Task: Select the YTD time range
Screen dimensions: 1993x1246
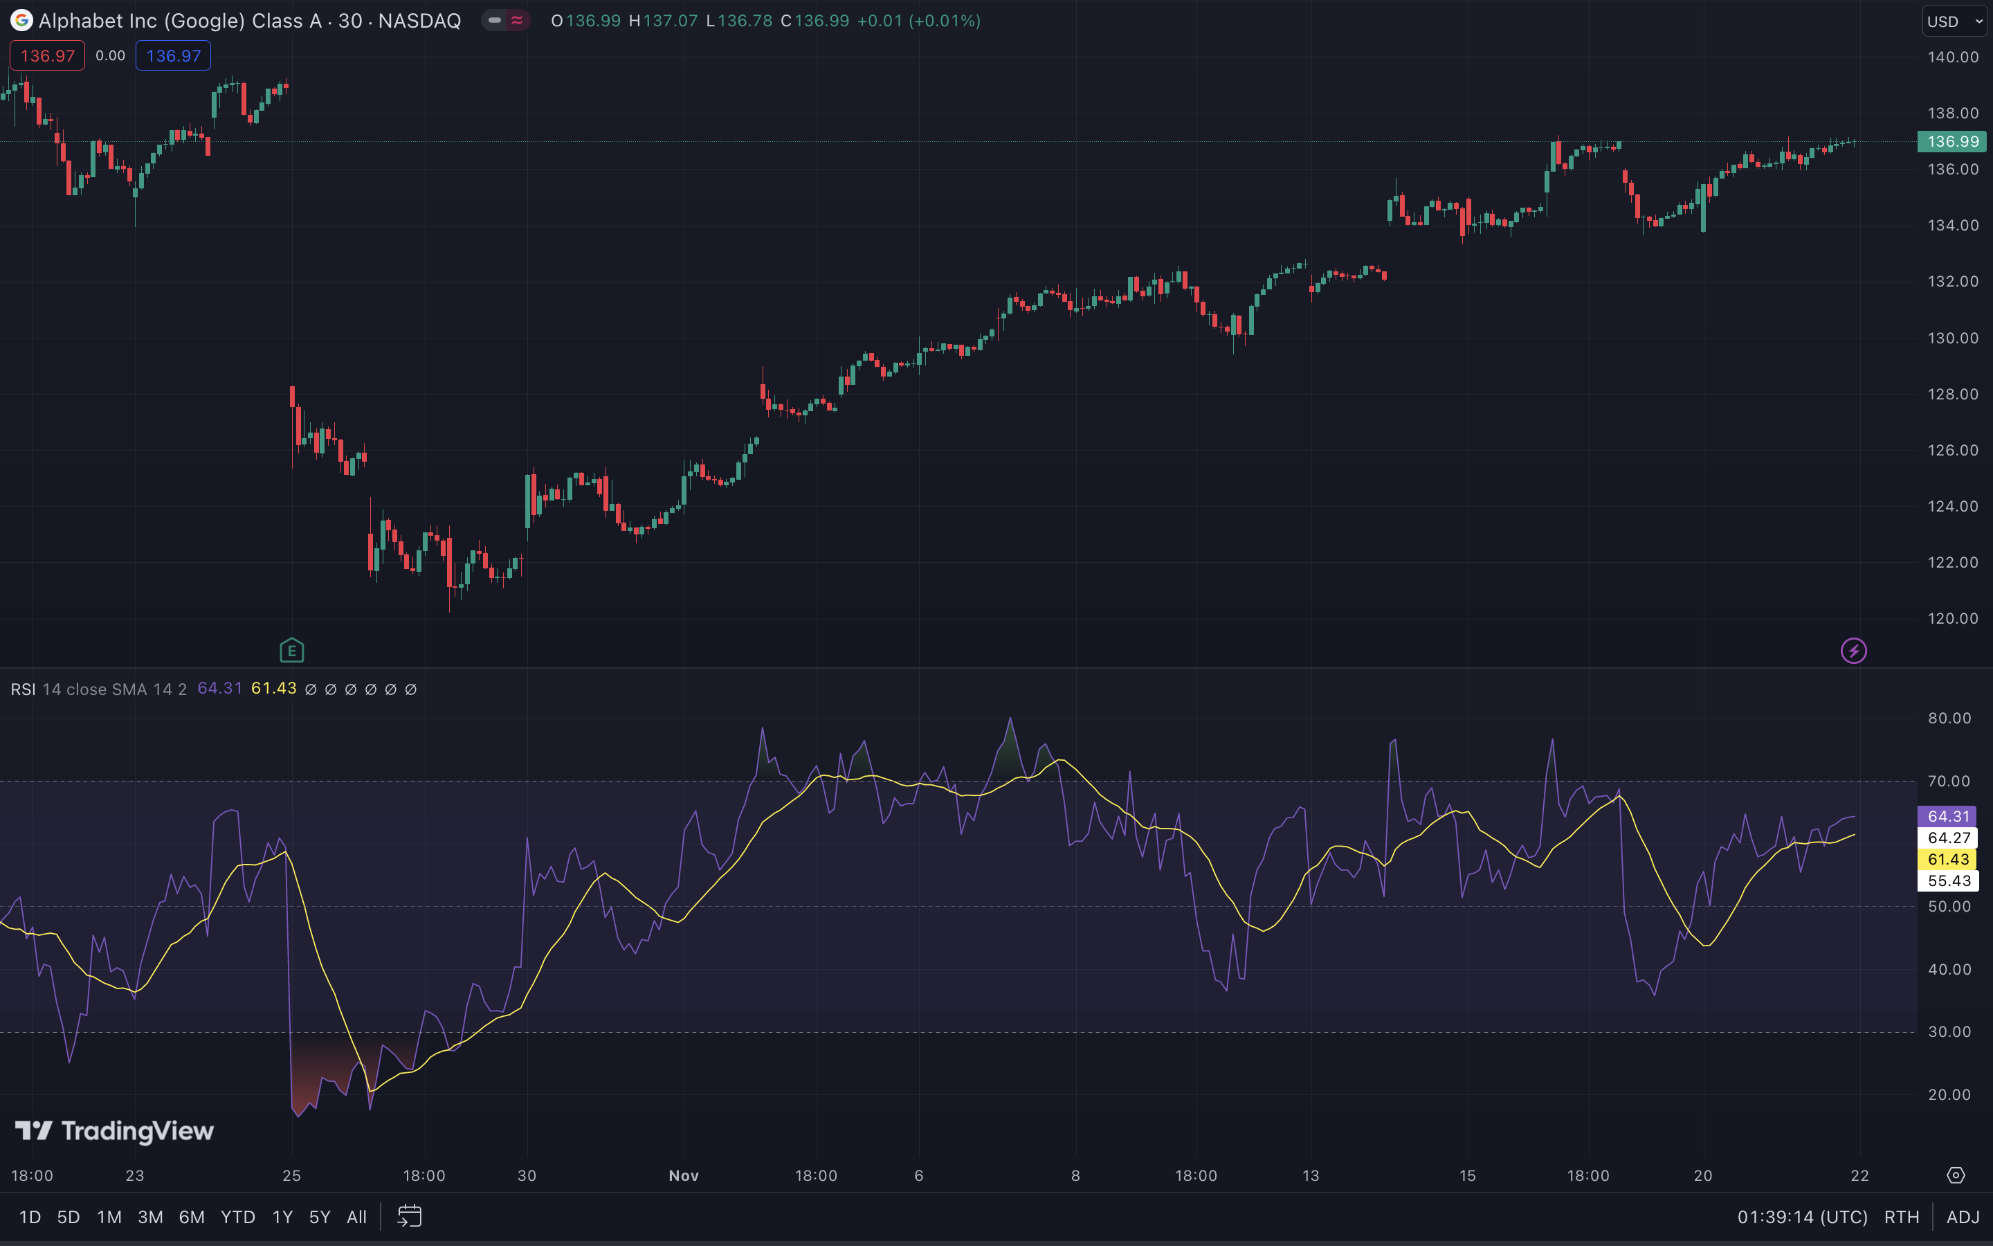Action: coord(238,1217)
